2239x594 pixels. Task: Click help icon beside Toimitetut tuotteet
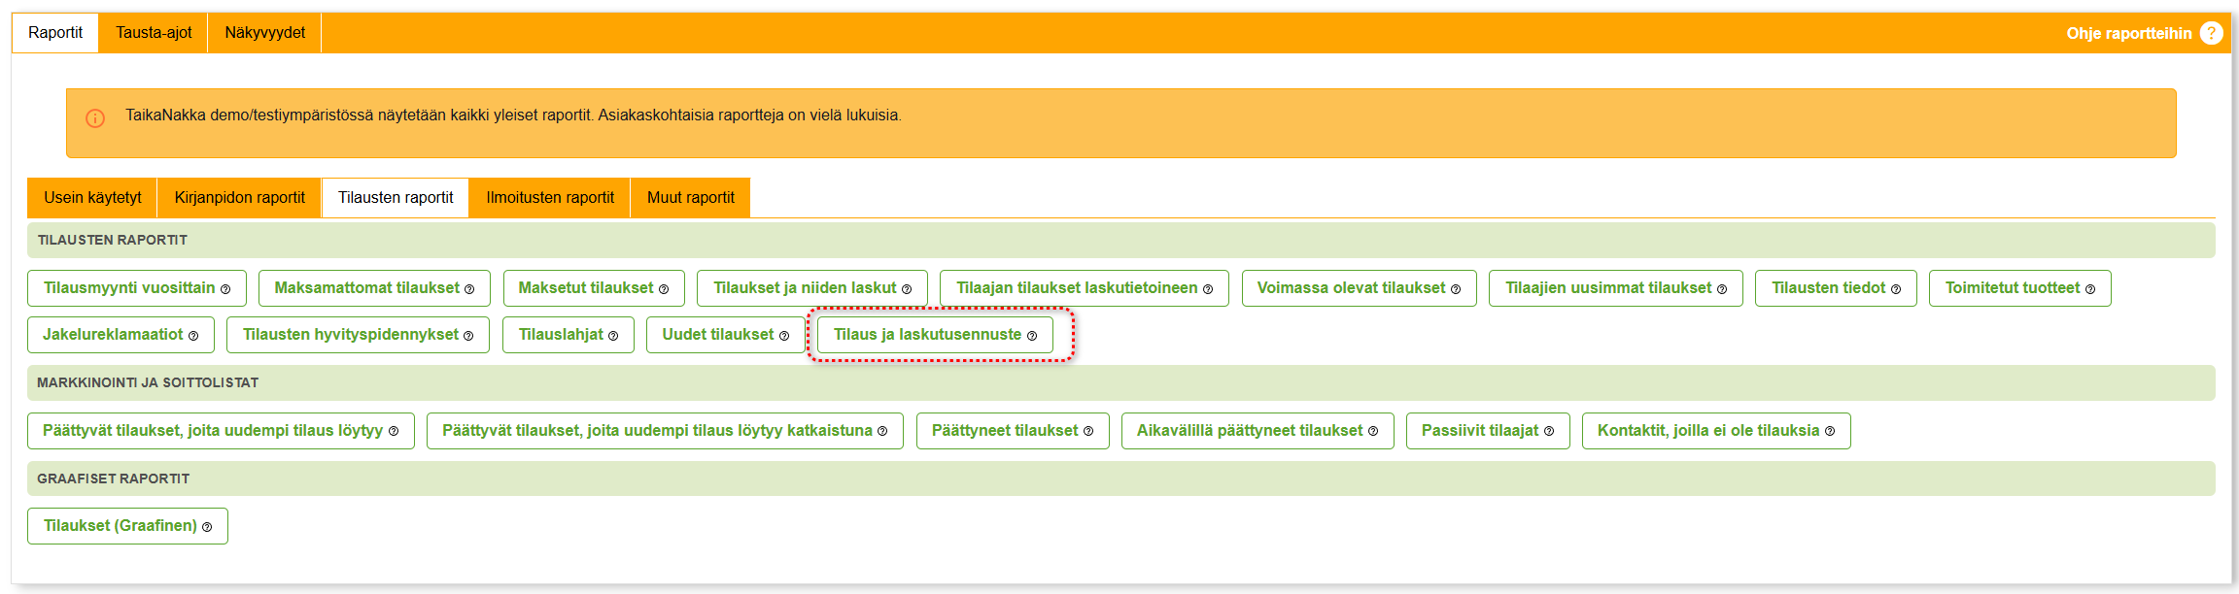click(2090, 289)
